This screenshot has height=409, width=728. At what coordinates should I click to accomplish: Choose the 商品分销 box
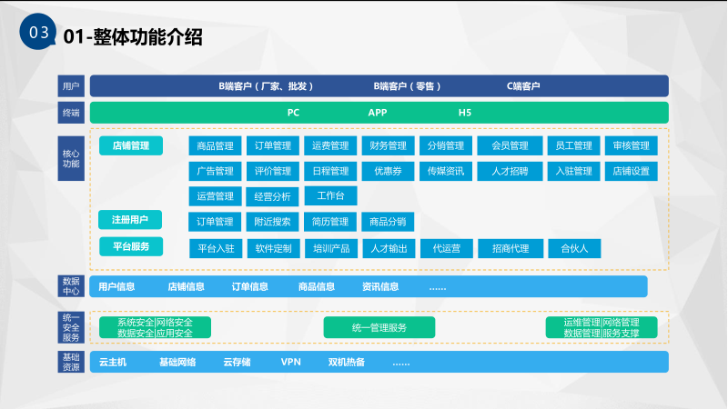point(388,222)
